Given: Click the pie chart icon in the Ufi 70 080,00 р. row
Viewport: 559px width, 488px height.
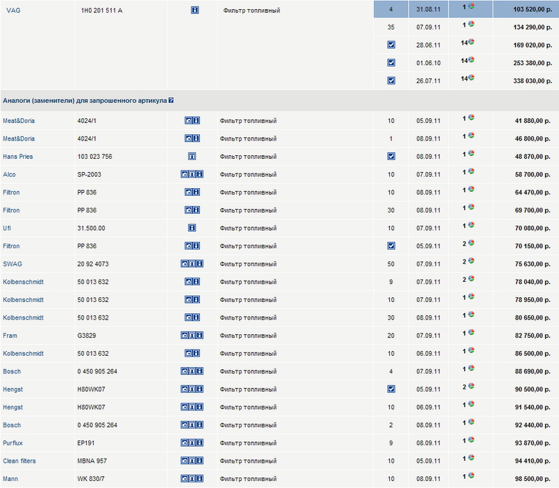Looking at the screenshot, I should (471, 224).
